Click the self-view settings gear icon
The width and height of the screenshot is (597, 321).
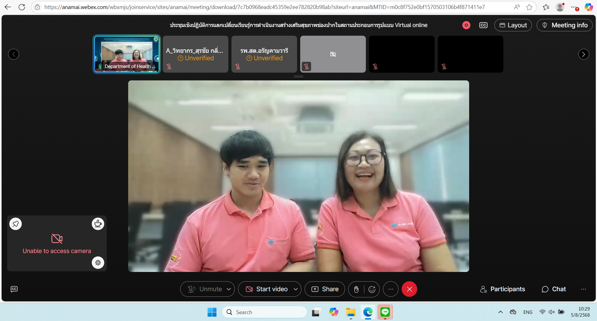pyautogui.click(x=98, y=263)
